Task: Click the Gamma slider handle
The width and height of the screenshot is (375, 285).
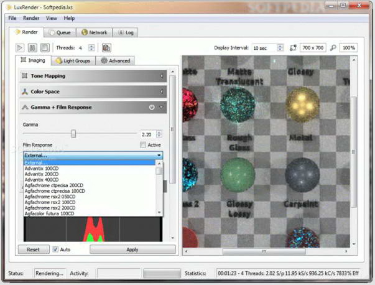Action: tap(73, 134)
